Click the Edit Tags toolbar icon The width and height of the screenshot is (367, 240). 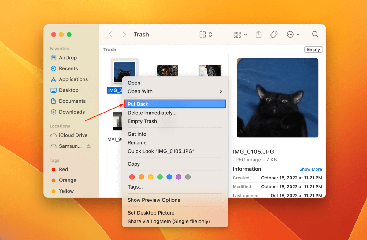tap(274, 35)
